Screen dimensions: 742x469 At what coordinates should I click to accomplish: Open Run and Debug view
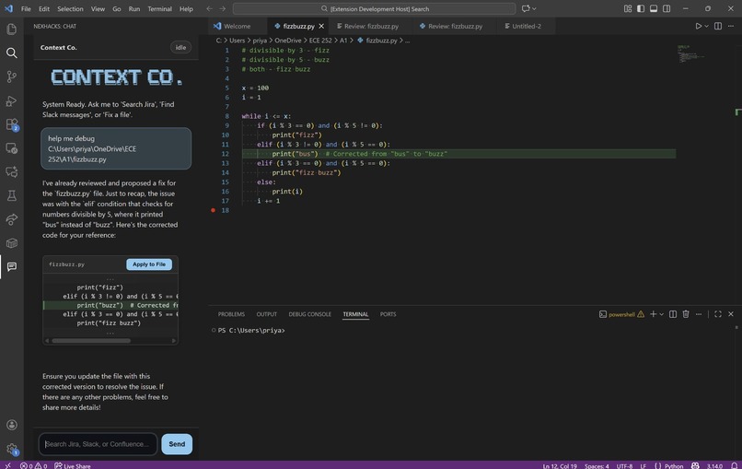tap(12, 100)
